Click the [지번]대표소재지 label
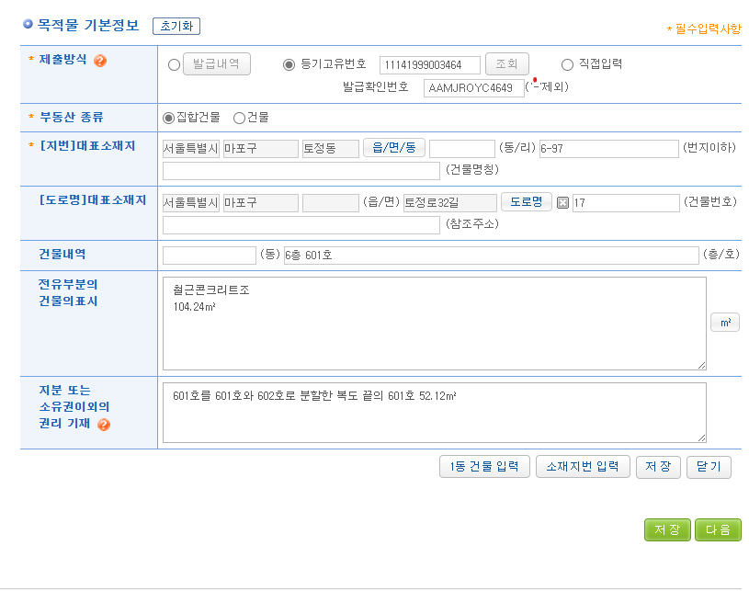 88,146
